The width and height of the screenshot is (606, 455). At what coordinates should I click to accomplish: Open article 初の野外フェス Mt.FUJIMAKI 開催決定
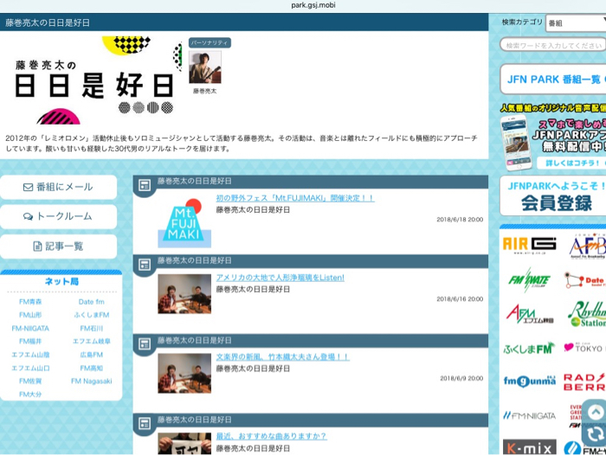click(295, 198)
